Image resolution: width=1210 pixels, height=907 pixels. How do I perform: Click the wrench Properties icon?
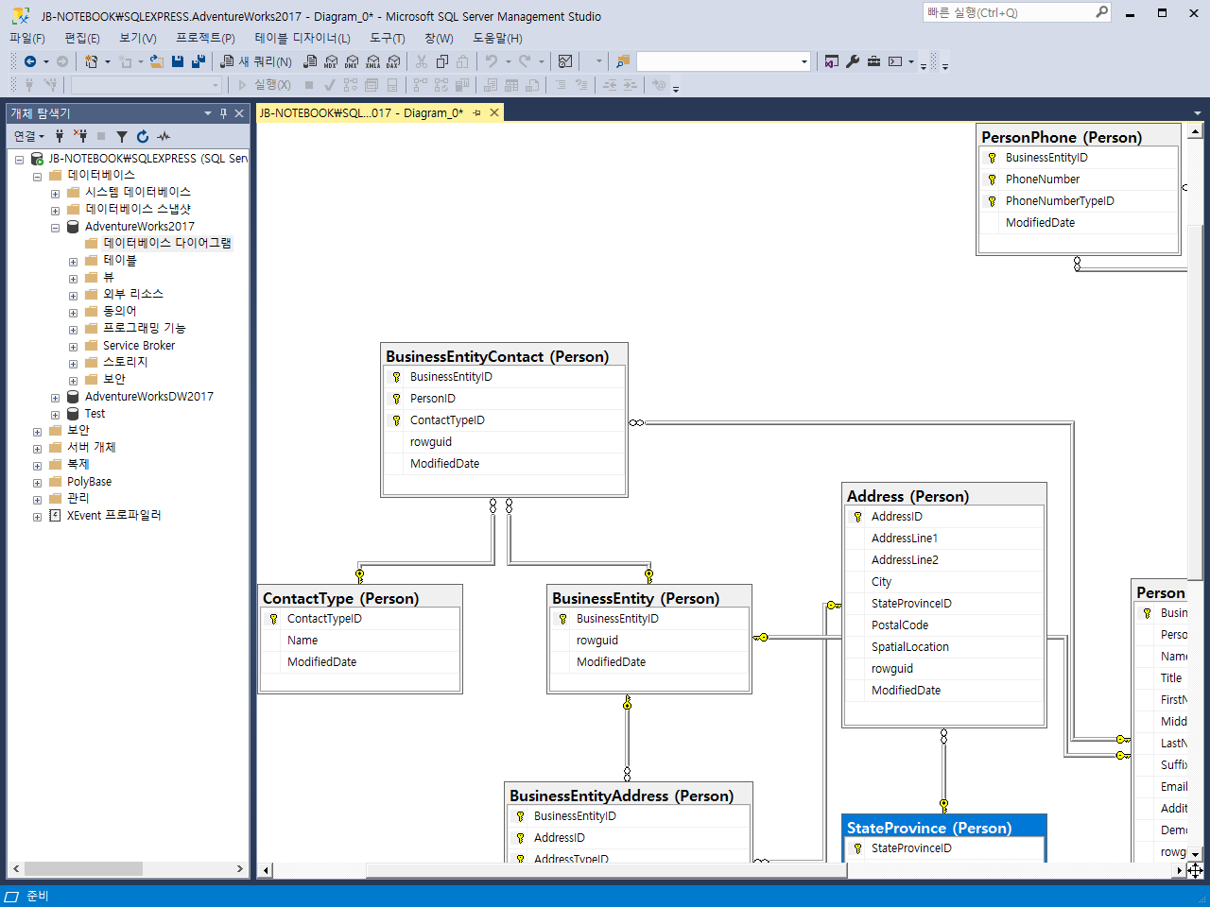853,61
